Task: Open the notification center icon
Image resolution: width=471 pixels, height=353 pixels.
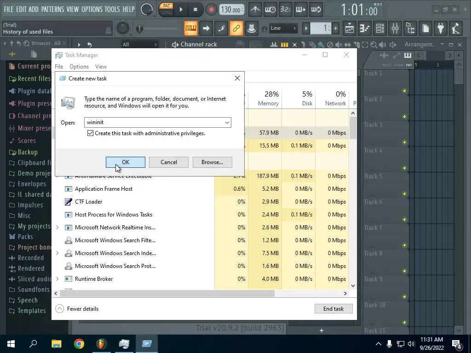Action: pos(456,344)
